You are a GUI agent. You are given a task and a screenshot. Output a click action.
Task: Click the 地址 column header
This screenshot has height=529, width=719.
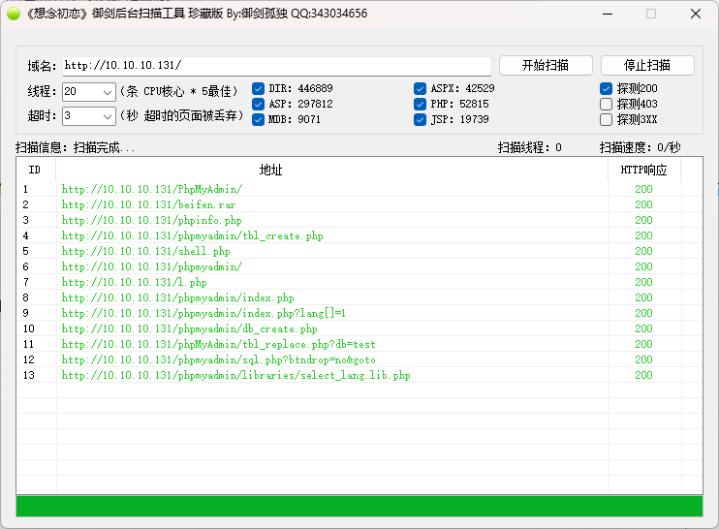tap(332, 171)
